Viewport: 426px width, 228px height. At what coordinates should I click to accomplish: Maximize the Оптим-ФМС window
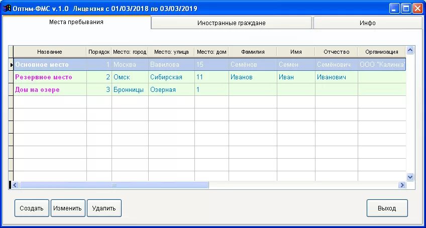406,9
